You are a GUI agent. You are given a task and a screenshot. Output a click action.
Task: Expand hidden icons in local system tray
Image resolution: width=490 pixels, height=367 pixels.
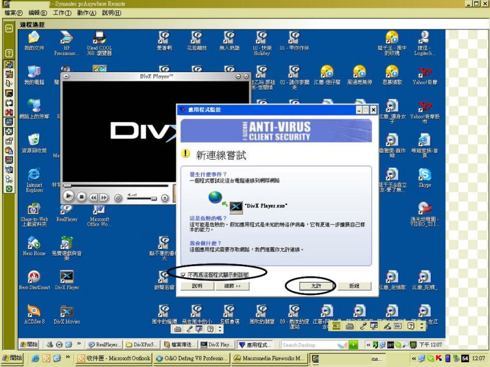[414, 358]
